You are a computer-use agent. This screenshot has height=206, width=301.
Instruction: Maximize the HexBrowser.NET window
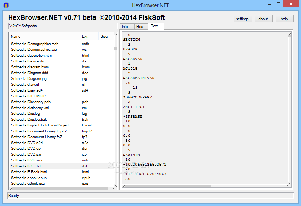pyautogui.click(x=279, y=4)
